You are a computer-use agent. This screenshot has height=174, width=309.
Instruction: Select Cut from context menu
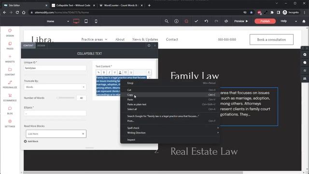170,90
